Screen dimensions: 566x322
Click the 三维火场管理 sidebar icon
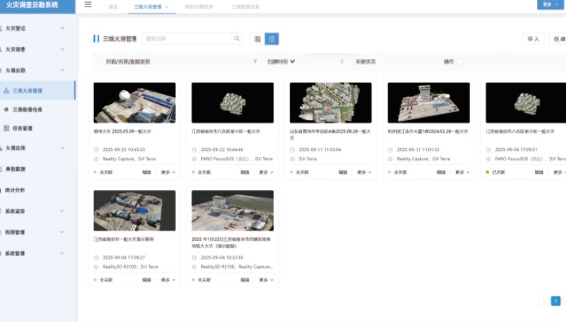(x=7, y=91)
